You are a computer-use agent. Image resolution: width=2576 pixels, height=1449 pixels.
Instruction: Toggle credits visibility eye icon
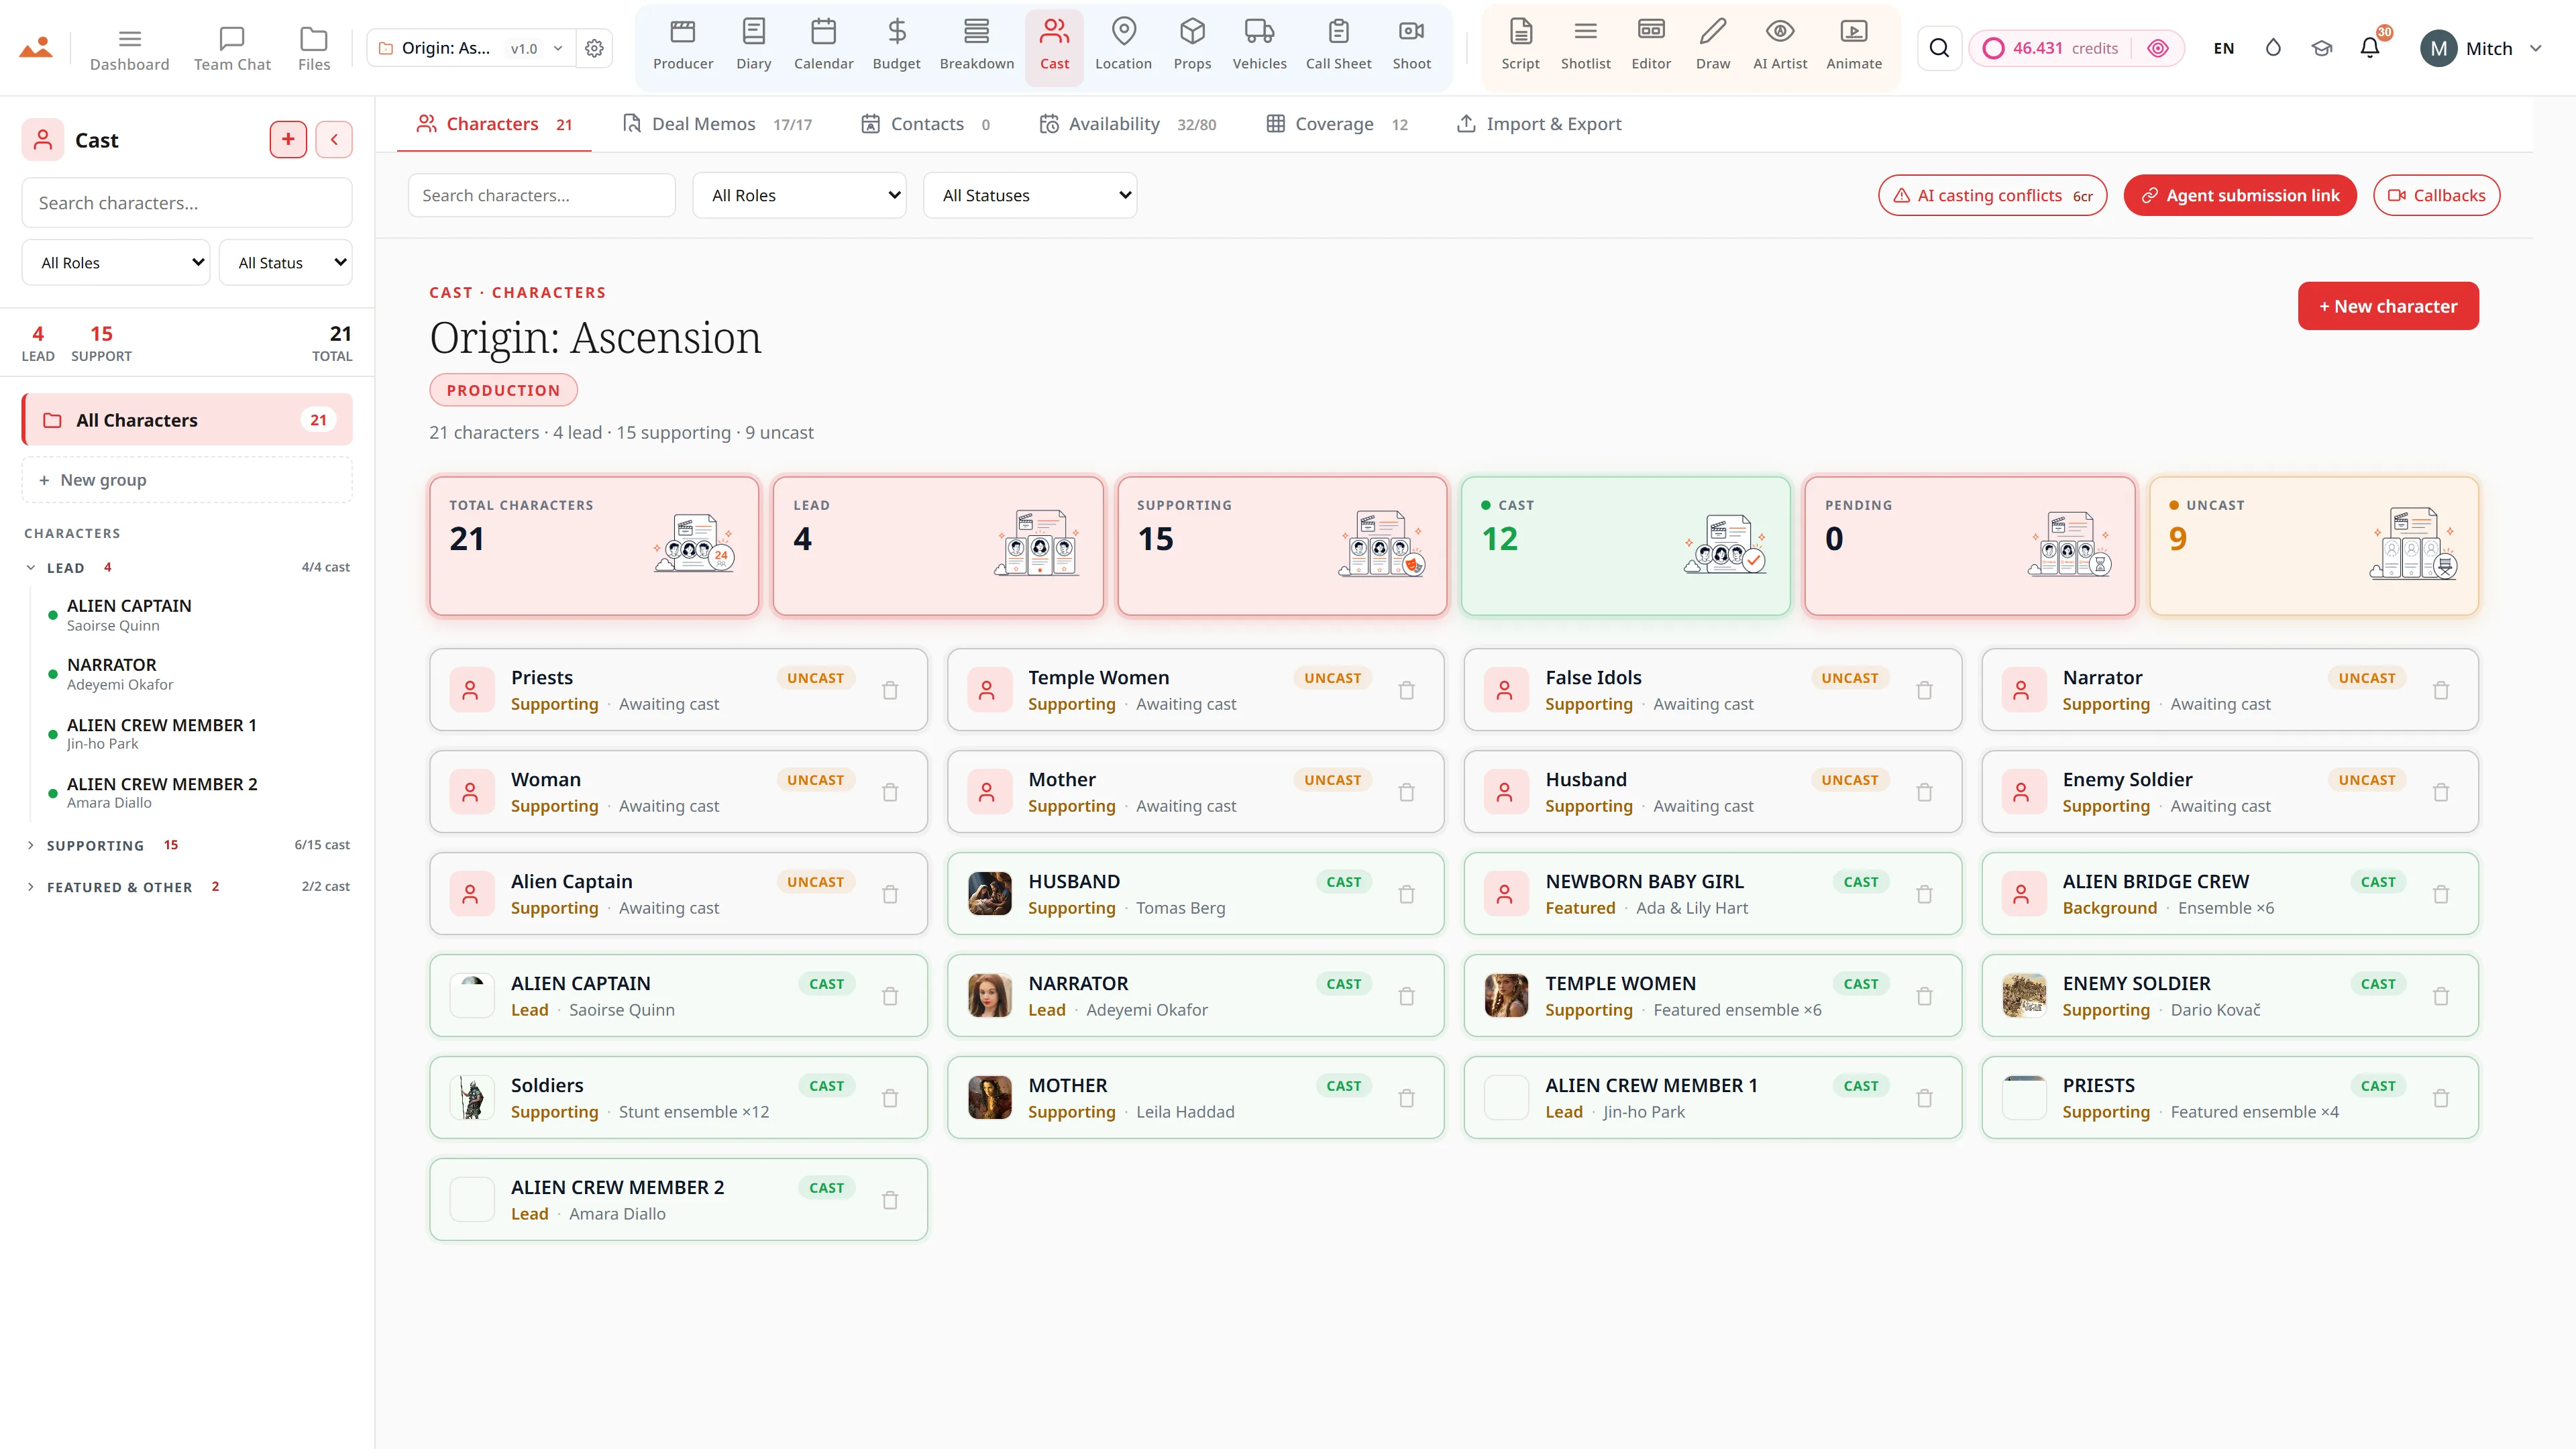coord(2157,48)
